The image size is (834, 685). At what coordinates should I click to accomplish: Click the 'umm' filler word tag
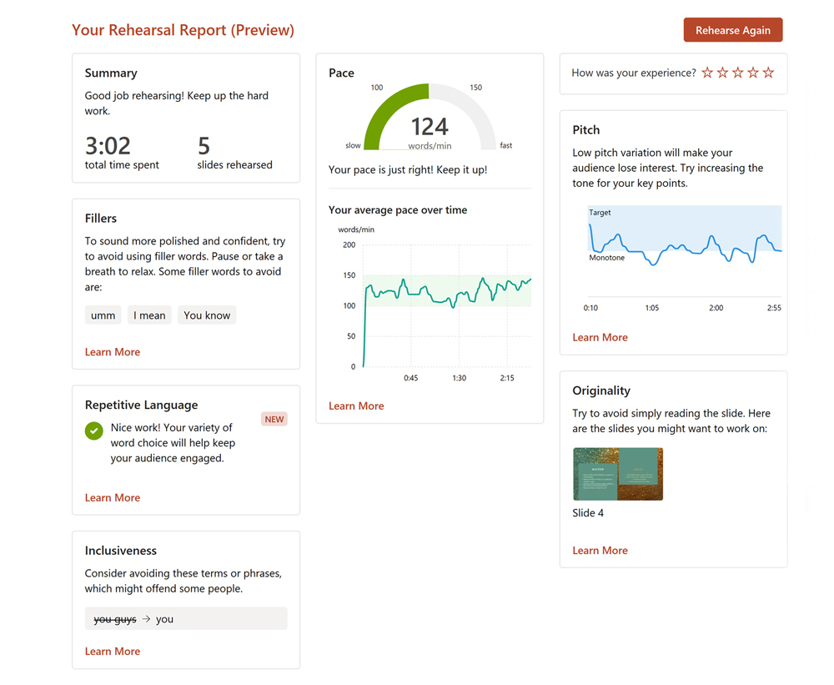pos(103,315)
